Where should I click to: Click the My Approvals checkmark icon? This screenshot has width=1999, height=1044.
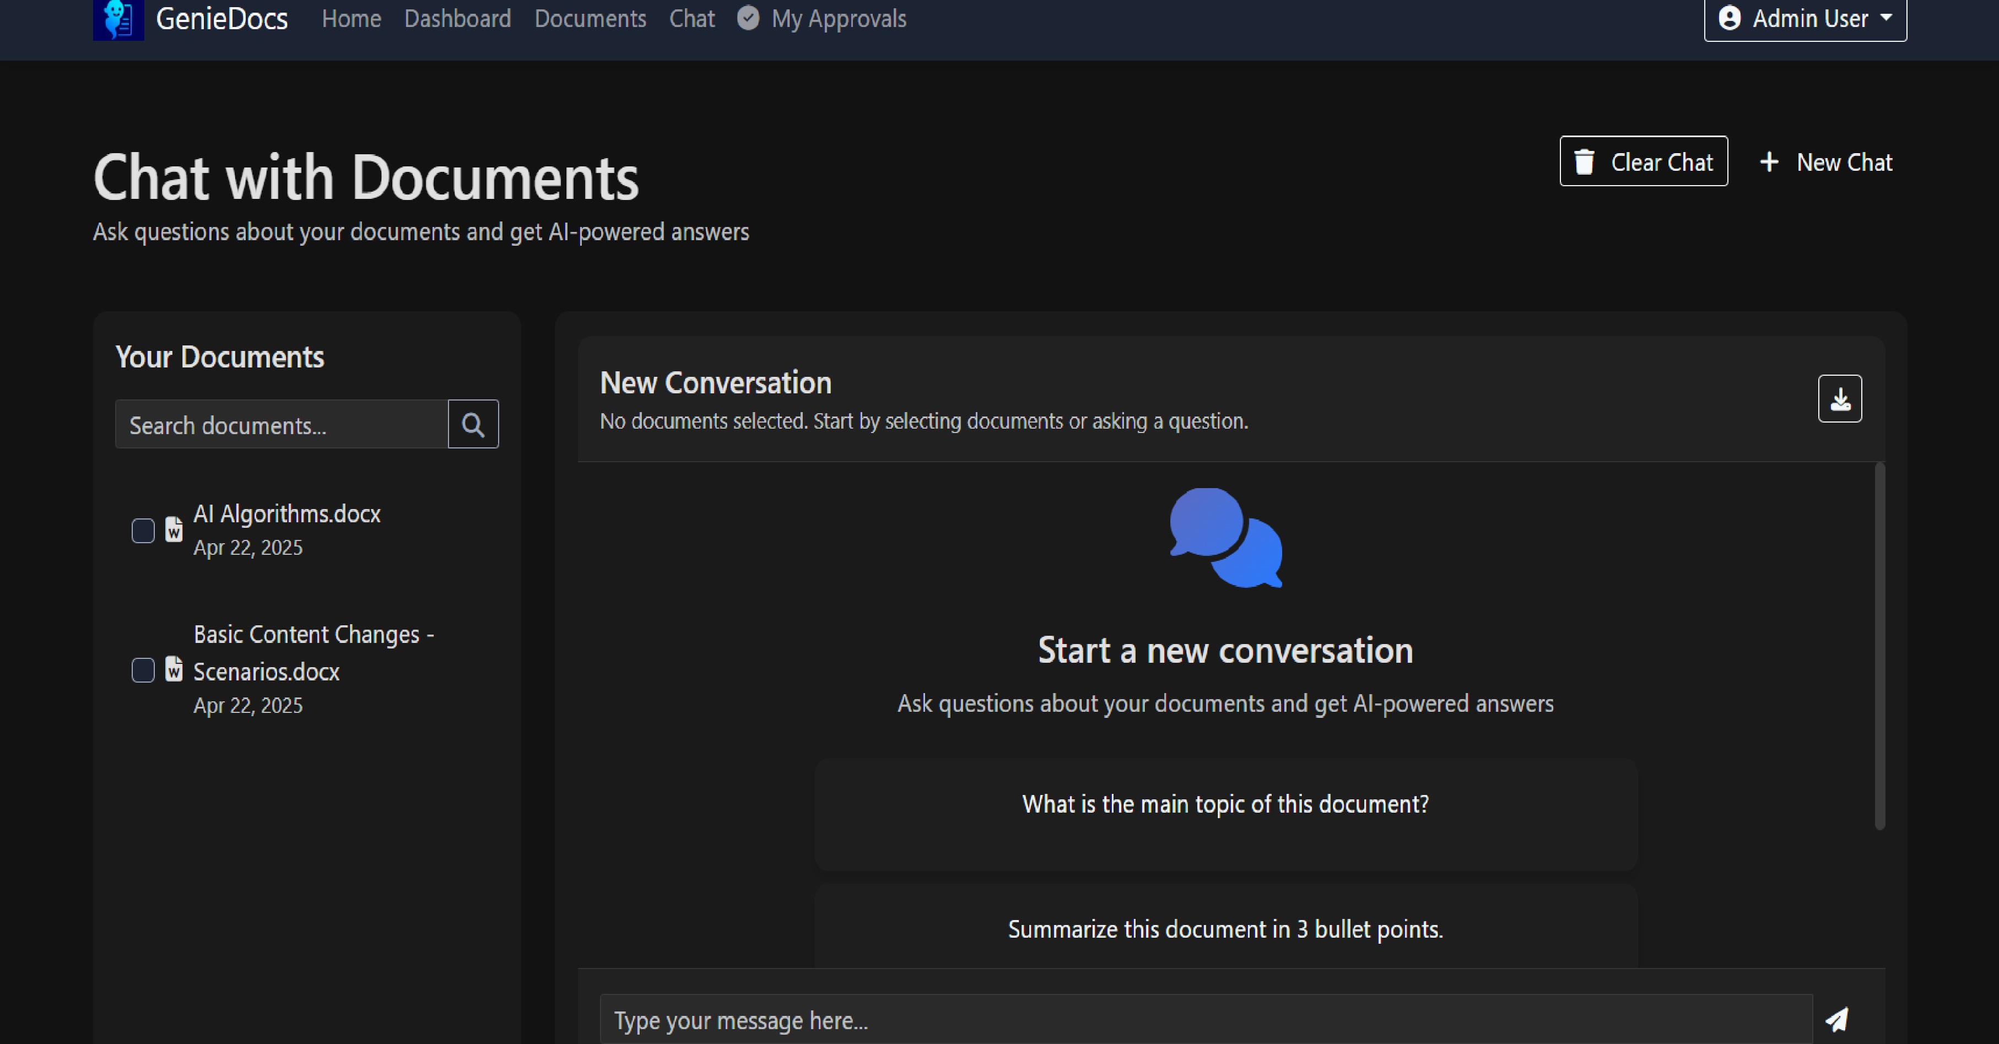[x=748, y=18]
